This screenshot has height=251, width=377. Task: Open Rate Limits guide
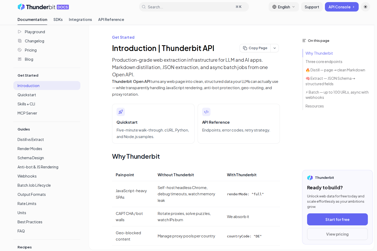pos(47,203)
